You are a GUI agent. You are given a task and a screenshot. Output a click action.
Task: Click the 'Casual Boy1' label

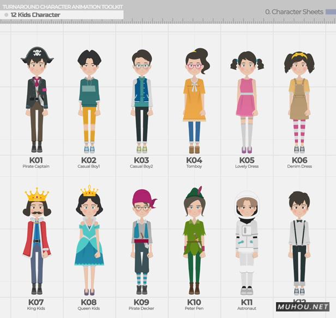click(89, 166)
